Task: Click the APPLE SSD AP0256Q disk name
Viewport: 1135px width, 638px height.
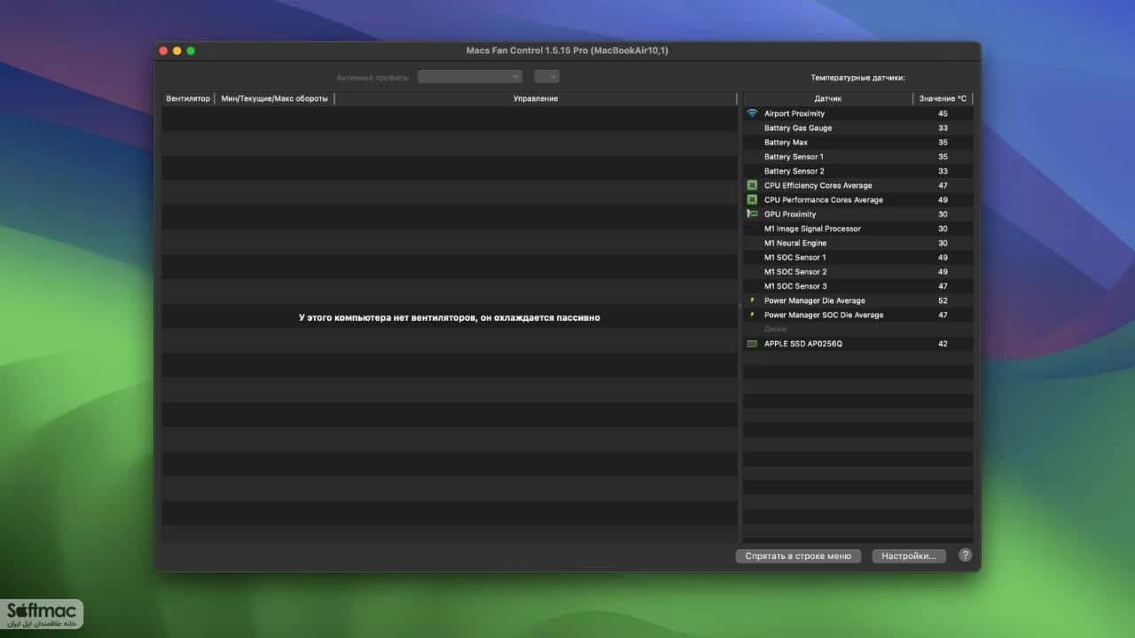Action: coord(803,344)
